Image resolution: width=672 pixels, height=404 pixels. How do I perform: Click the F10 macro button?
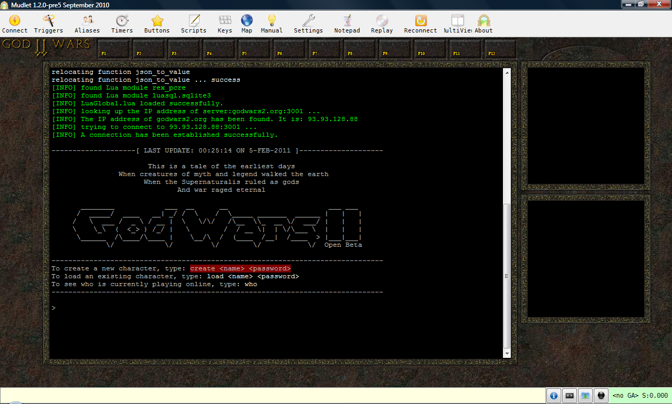tap(430, 50)
